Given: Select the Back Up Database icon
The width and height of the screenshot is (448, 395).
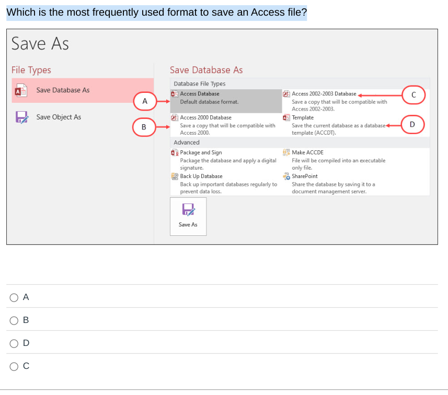Looking at the screenshot, I should 175,176.
